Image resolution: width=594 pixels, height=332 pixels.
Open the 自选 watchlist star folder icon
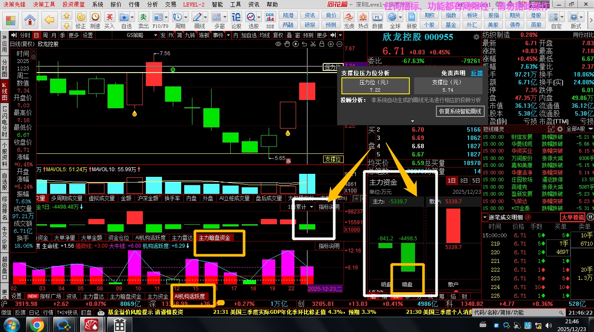124,17
